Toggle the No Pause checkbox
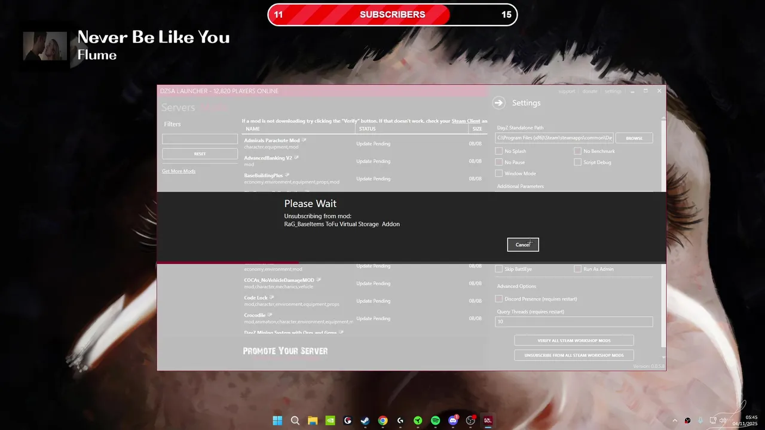 [499, 162]
